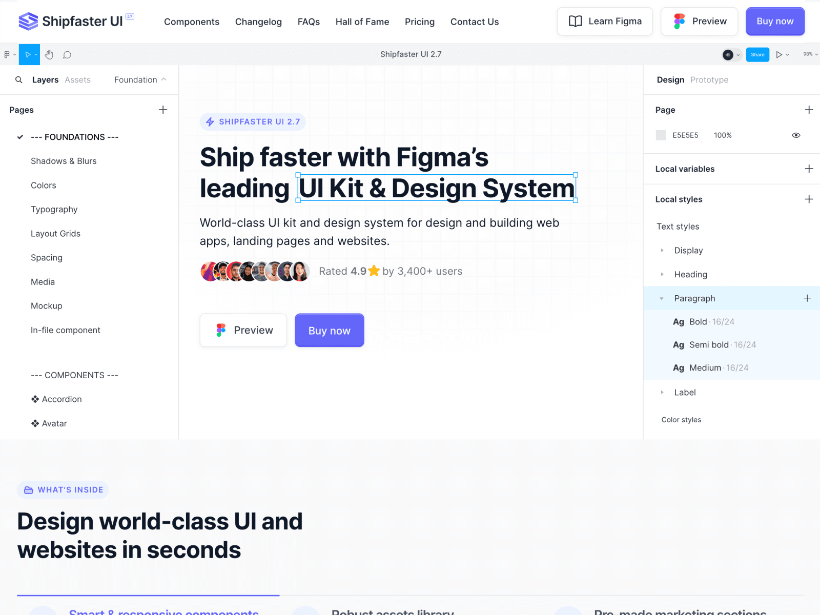Select the Shadows & Blurs page

coord(64,161)
